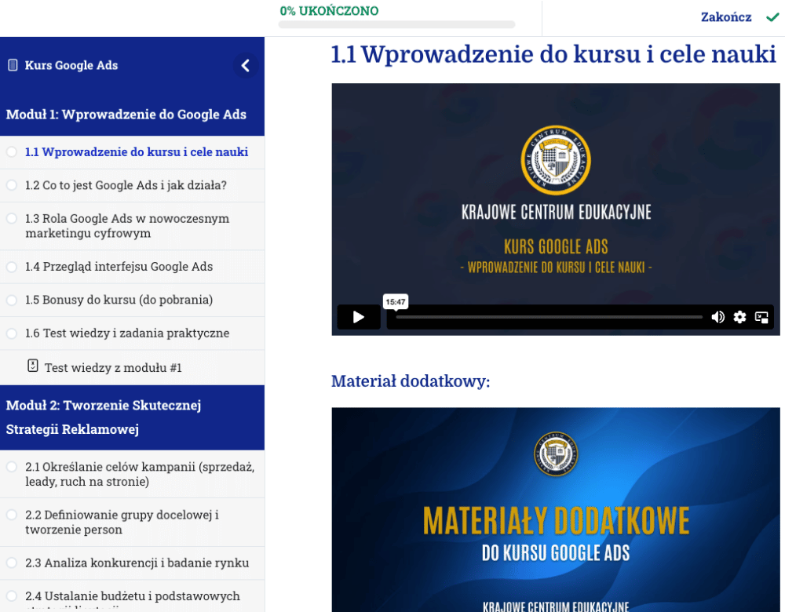Enable picture-in-picture on the video
The image size is (785, 612).
[761, 317]
